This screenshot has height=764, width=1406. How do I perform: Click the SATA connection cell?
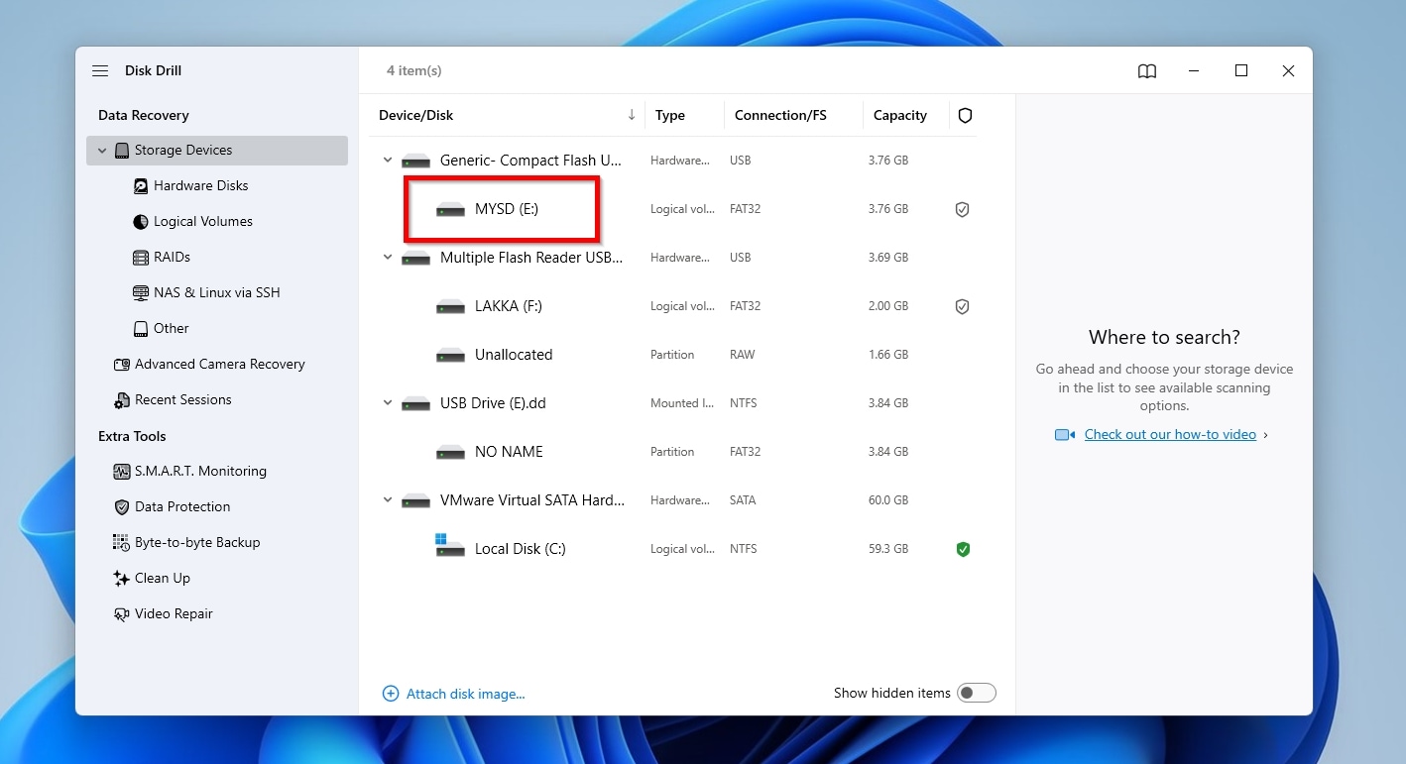(x=743, y=500)
